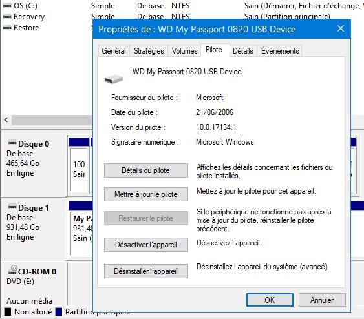364x319 pixels.
Task: Cancel the dialog with Annuler
Action: (x=322, y=300)
